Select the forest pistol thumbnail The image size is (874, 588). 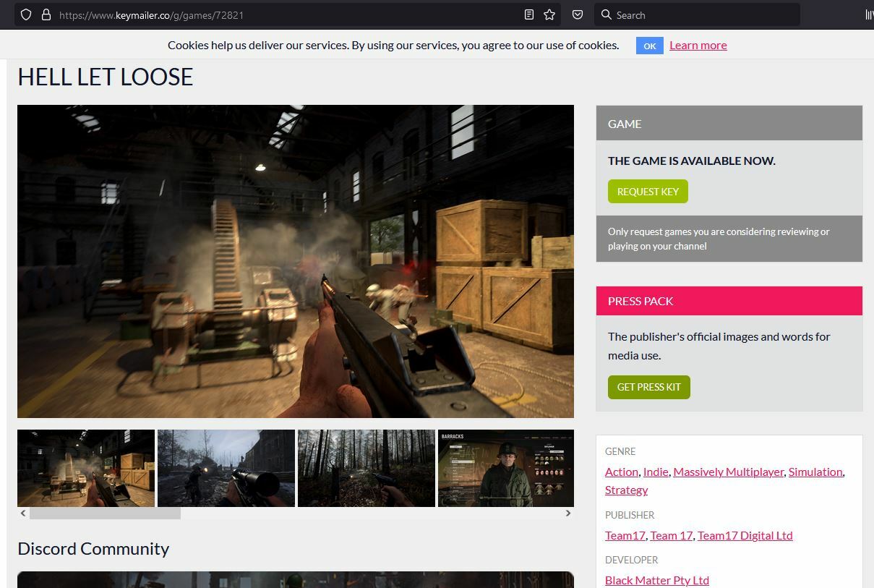[x=367, y=468]
